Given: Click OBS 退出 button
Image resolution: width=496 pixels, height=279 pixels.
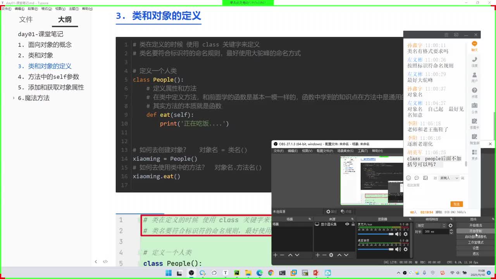Looking at the screenshot, I should pos(475,254).
